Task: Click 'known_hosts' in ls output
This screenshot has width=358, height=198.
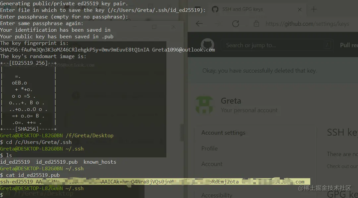Action: click(100, 162)
